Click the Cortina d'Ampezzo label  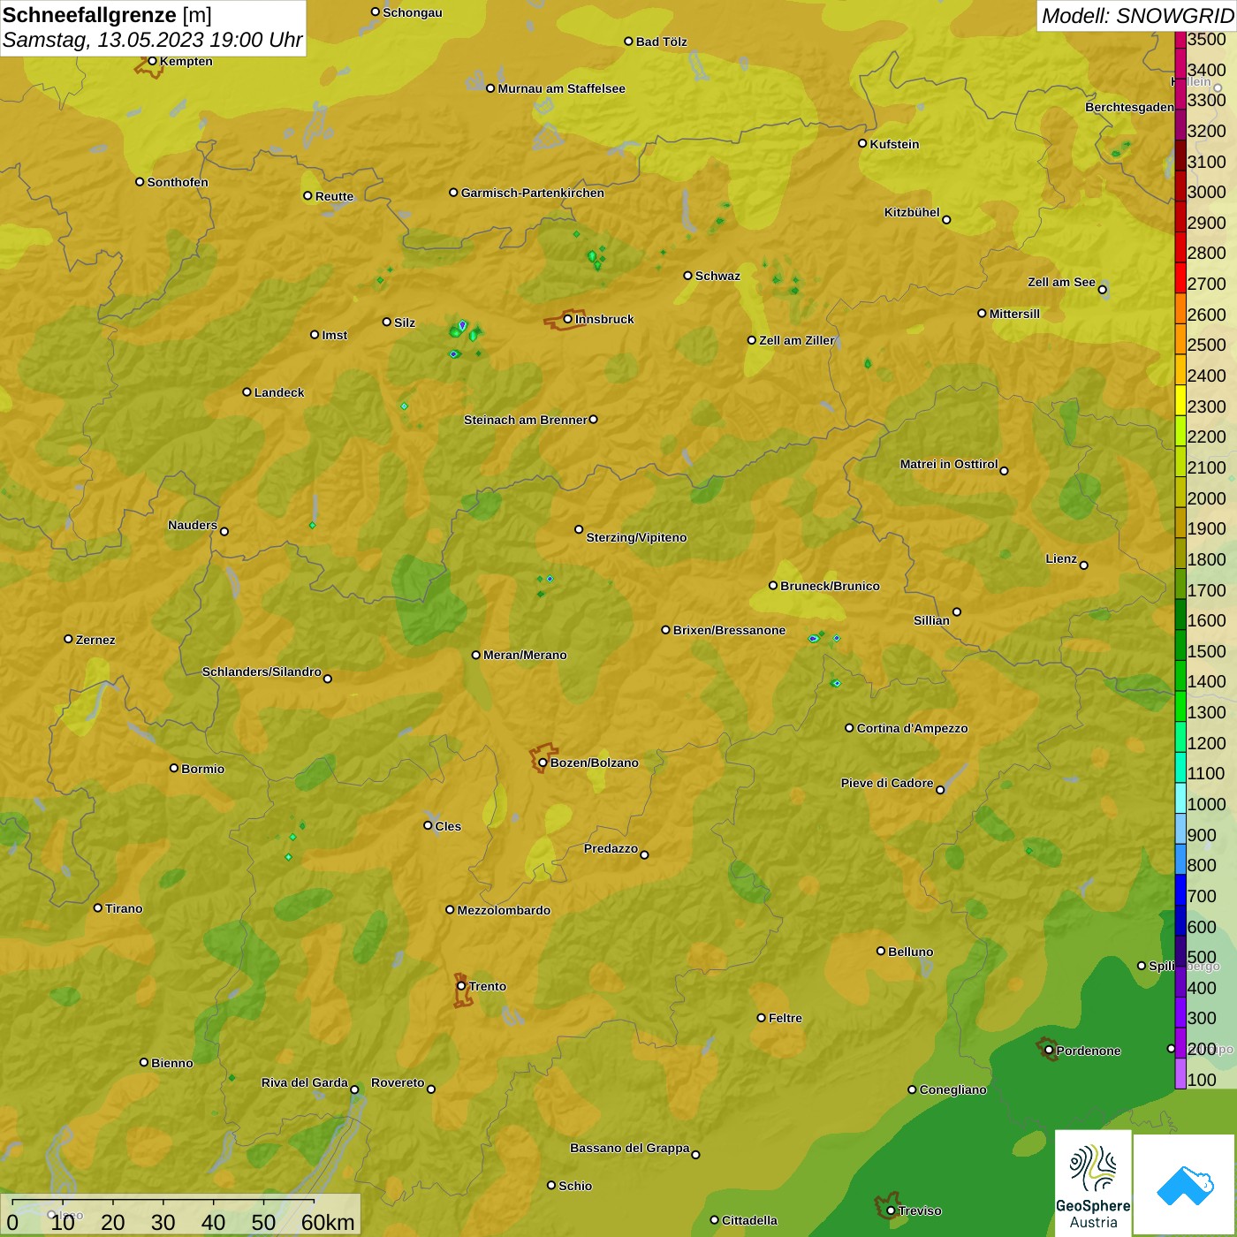point(912,728)
